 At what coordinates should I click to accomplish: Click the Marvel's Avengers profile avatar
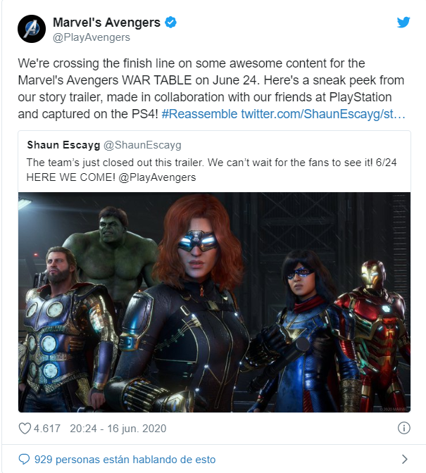[x=32, y=29]
